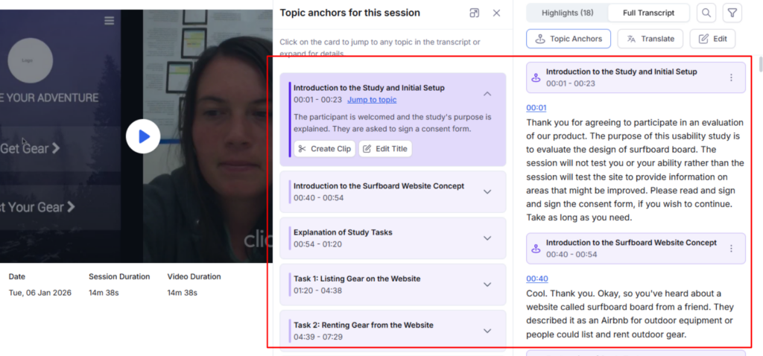Screen dimensions: 763x356
Task: Jump to the 00:40 transcript timestamp
Action: point(536,279)
